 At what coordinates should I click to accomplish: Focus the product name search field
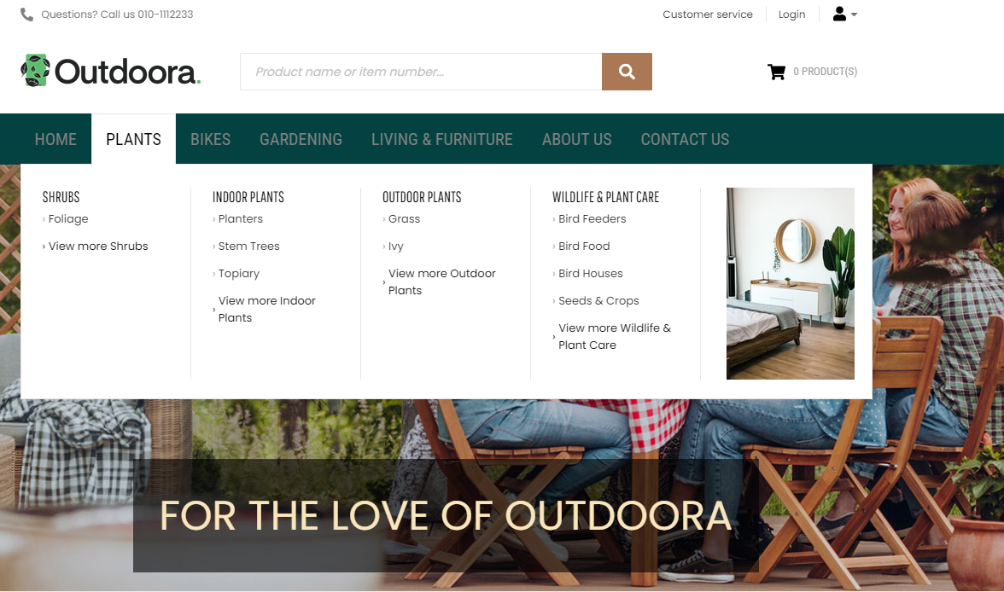(x=421, y=72)
